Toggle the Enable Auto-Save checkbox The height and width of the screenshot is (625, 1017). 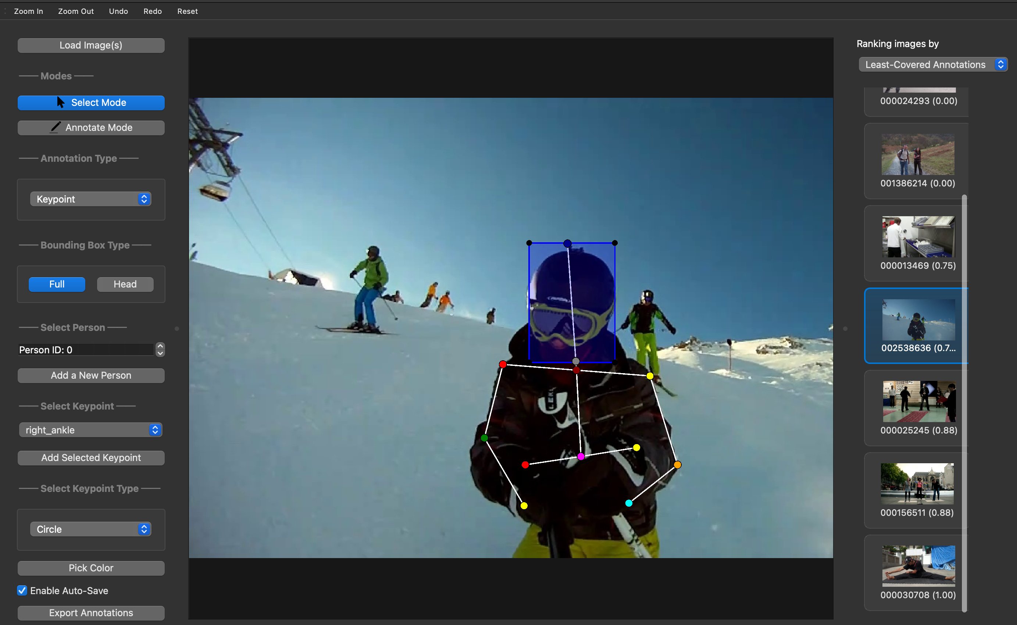coord(22,590)
